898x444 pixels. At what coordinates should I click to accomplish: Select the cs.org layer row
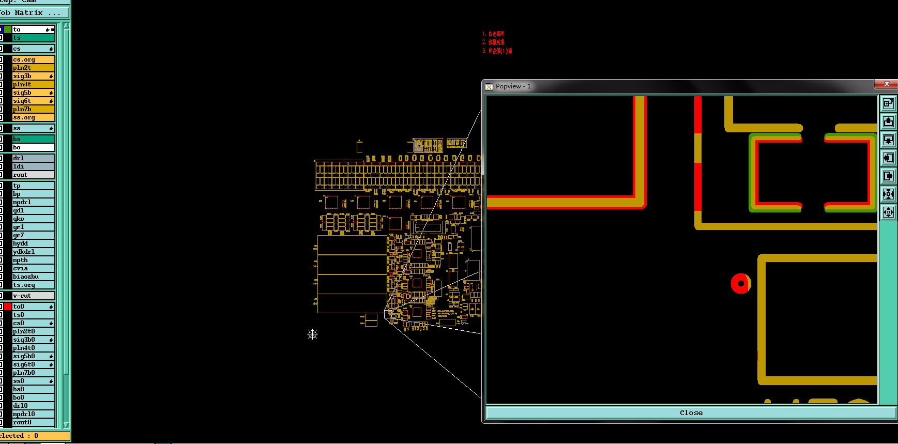[34, 60]
